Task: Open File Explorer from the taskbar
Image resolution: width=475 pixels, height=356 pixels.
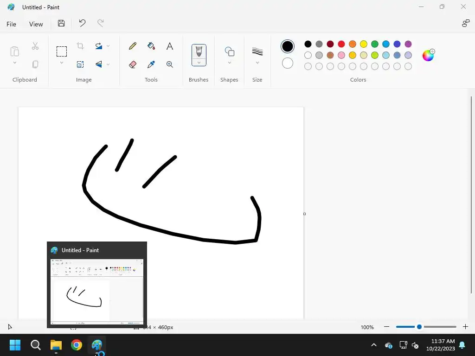Action: tap(56, 345)
